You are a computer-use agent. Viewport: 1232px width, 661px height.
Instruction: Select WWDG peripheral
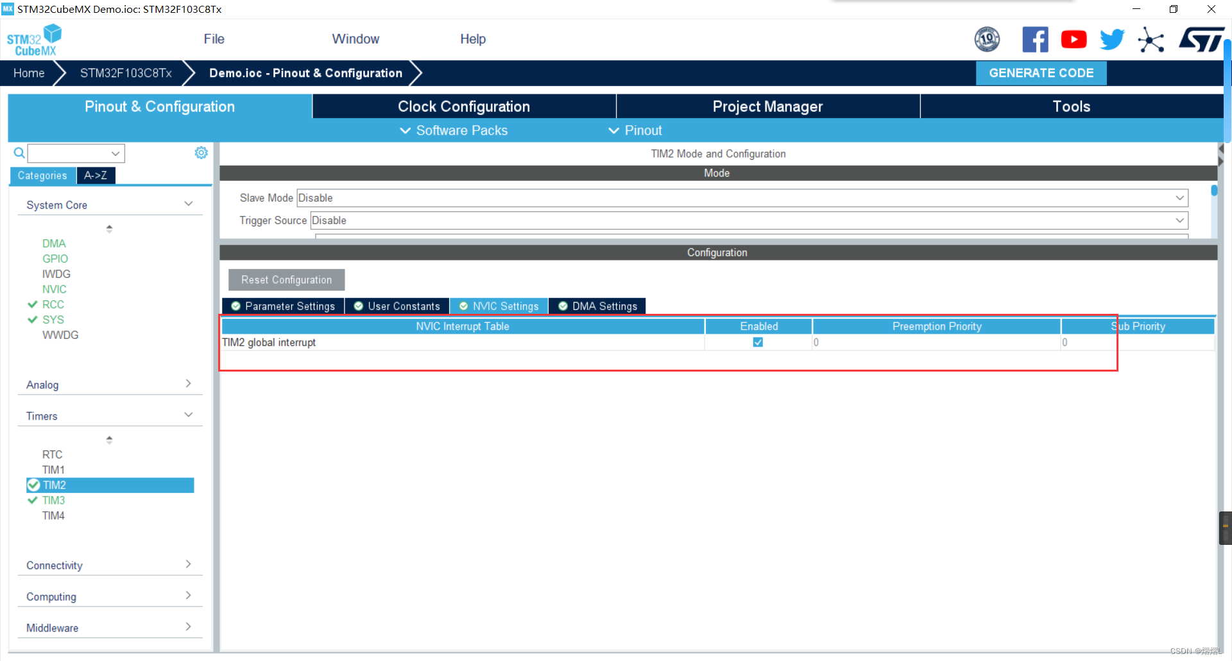60,335
